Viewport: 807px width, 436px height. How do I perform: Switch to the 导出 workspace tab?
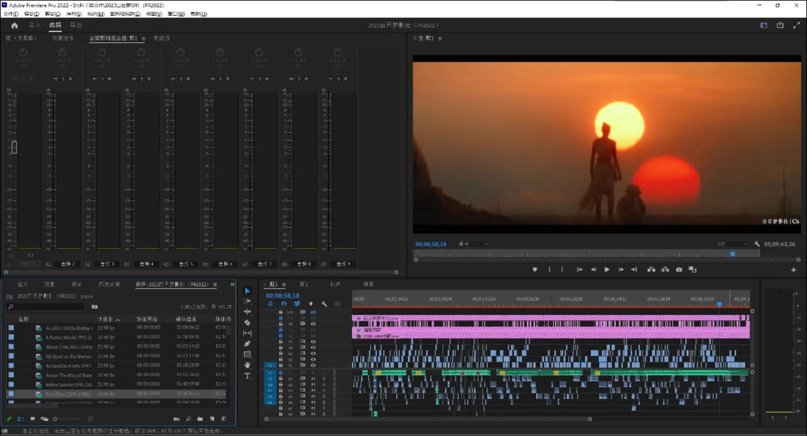[76, 26]
